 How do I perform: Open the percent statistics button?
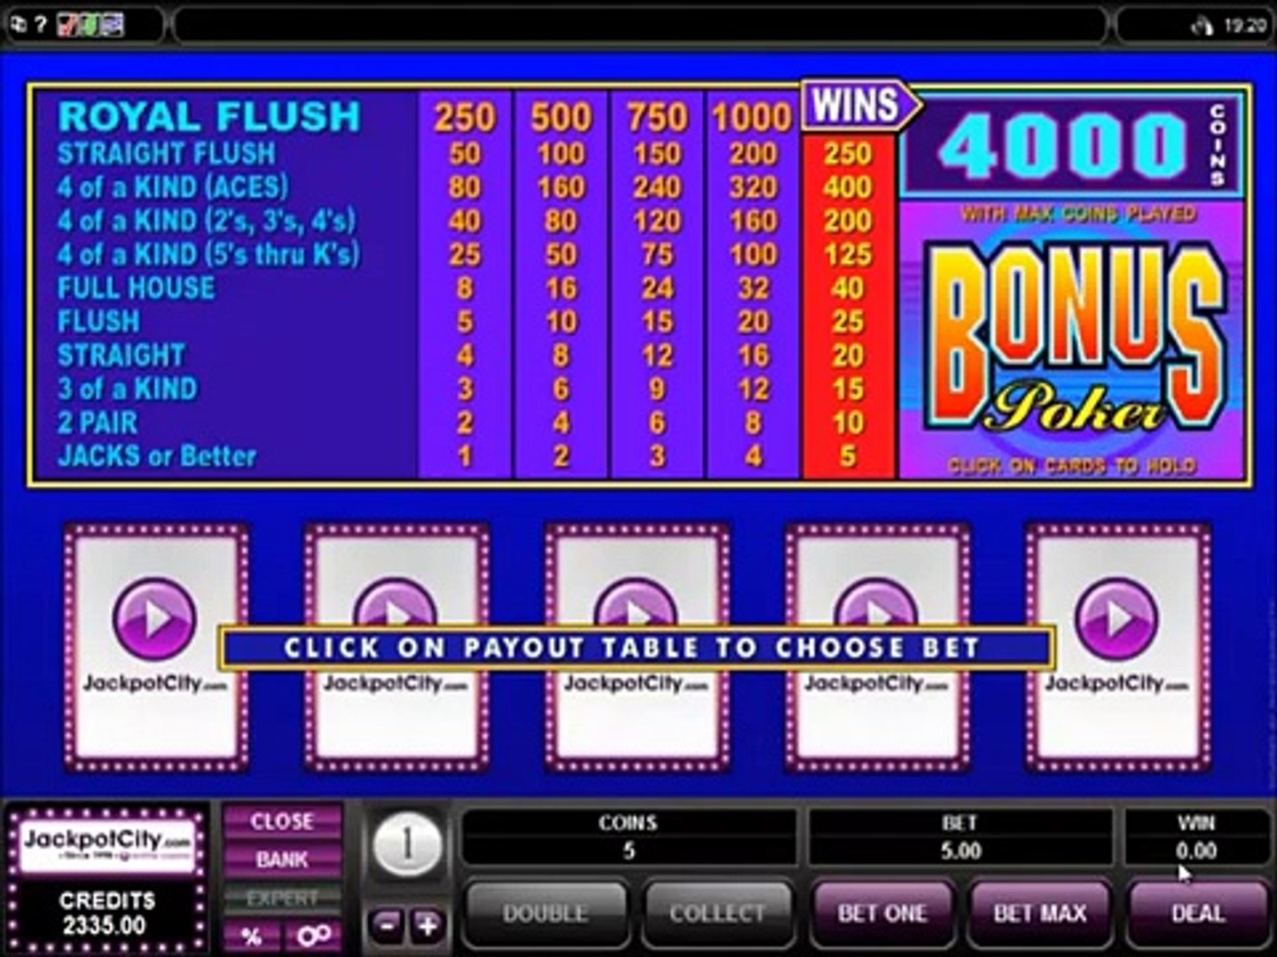pyautogui.click(x=251, y=934)
